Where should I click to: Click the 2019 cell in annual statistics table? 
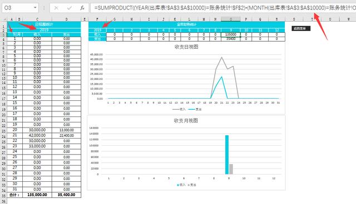click(x=97, y=30)
